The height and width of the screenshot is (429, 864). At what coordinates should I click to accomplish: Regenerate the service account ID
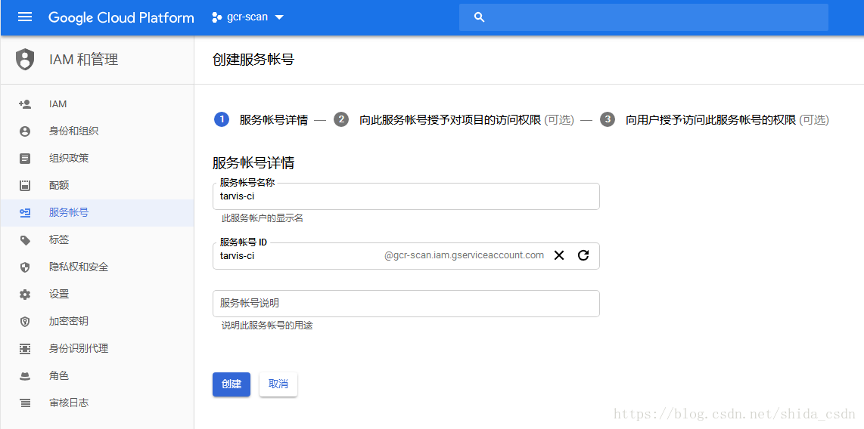click(583, 255)
